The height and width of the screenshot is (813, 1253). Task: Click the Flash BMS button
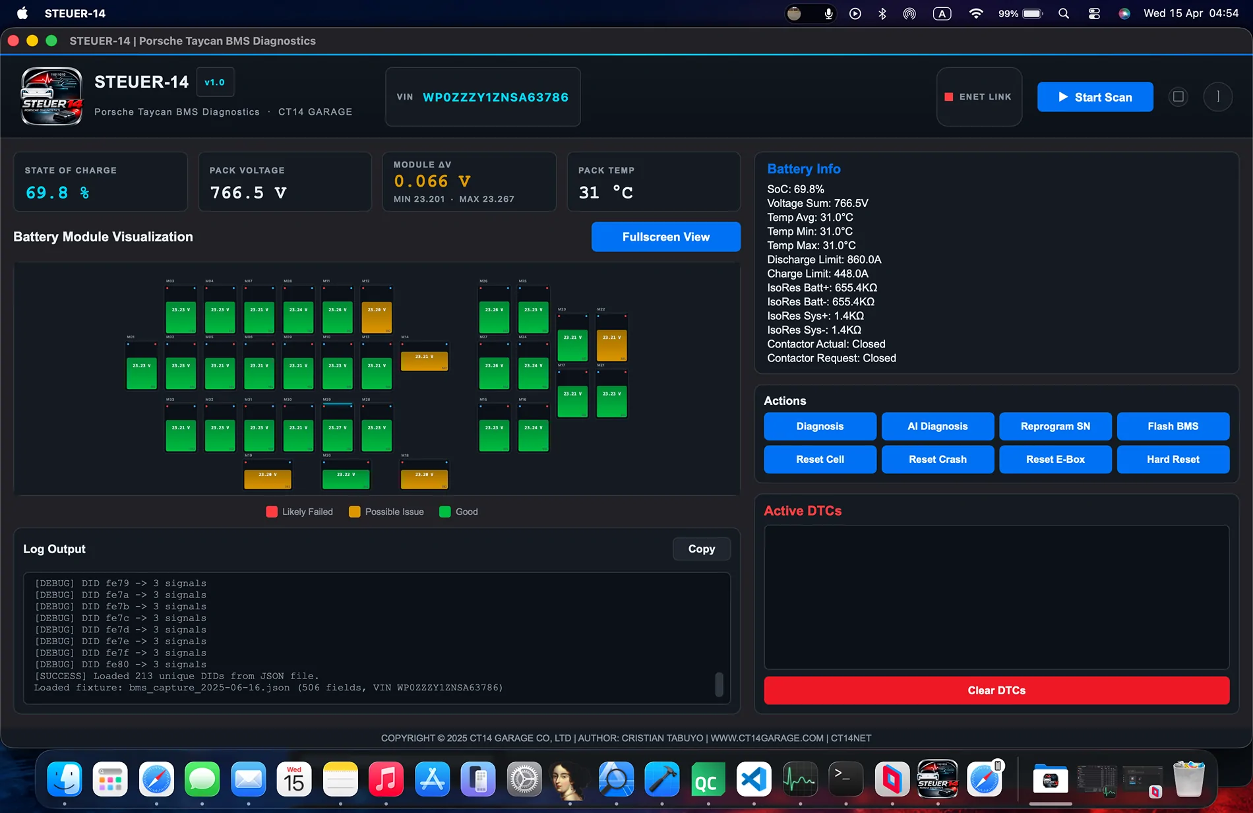click(1173, 426)
